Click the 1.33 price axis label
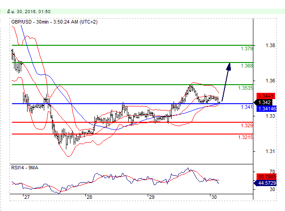 coord(270,116)
